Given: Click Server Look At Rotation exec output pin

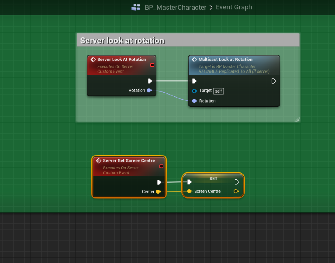Looking at the screenshot, I should point(150,81).
